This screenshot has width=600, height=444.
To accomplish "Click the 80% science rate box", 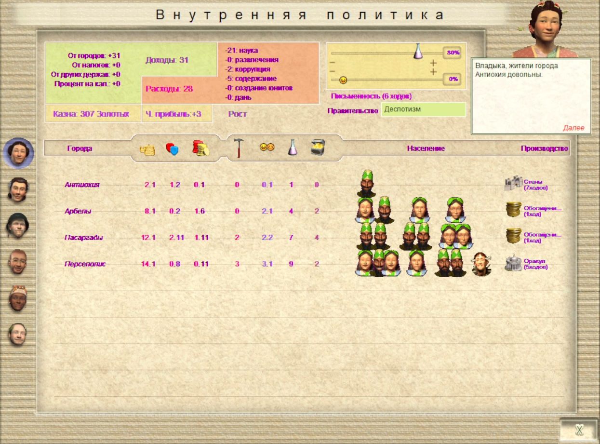I will pos(453,52).
